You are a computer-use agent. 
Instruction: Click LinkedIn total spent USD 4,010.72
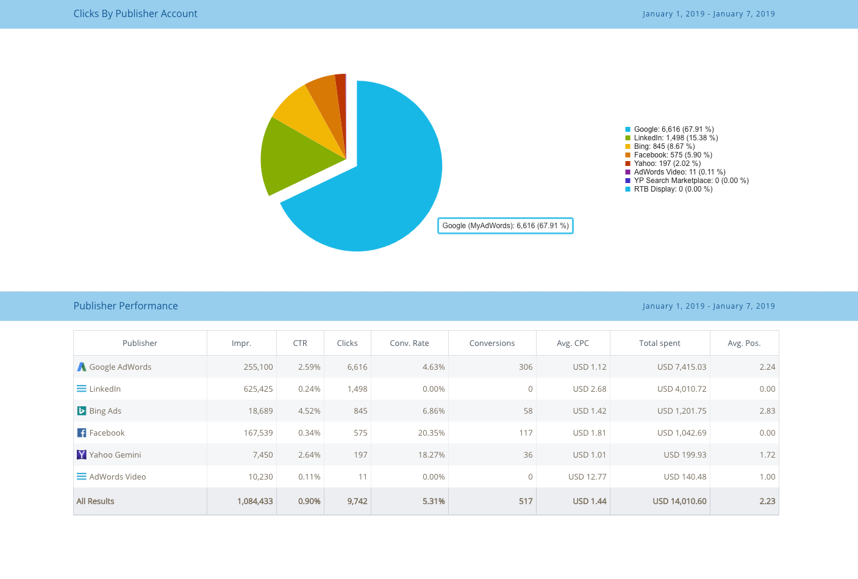pos(682,389)
